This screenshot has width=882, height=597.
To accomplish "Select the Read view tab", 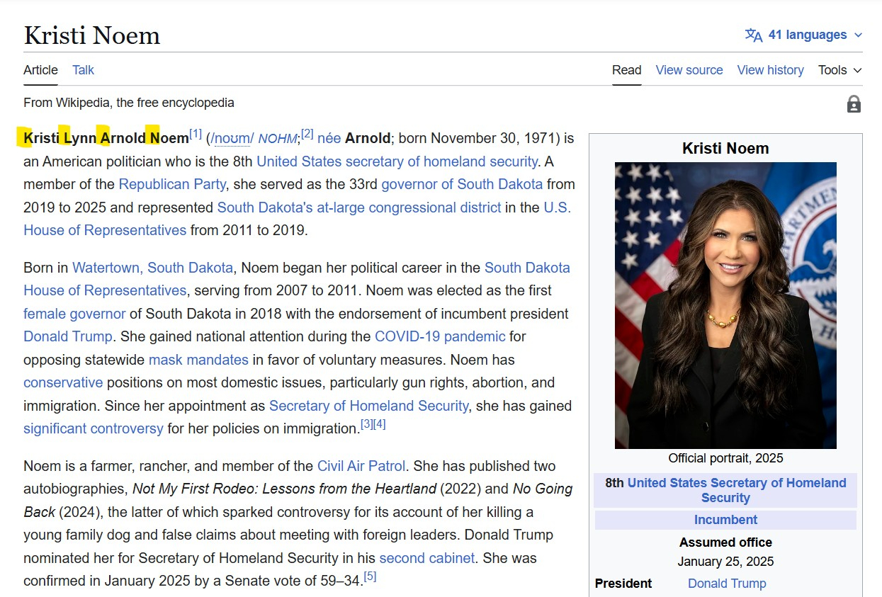I will [626, 70].
